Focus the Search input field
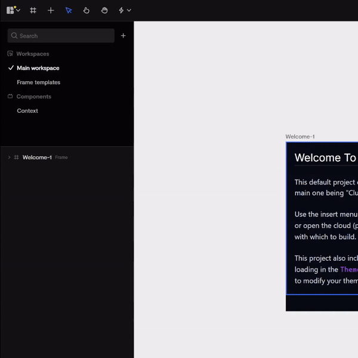 (x=61, y=36)
